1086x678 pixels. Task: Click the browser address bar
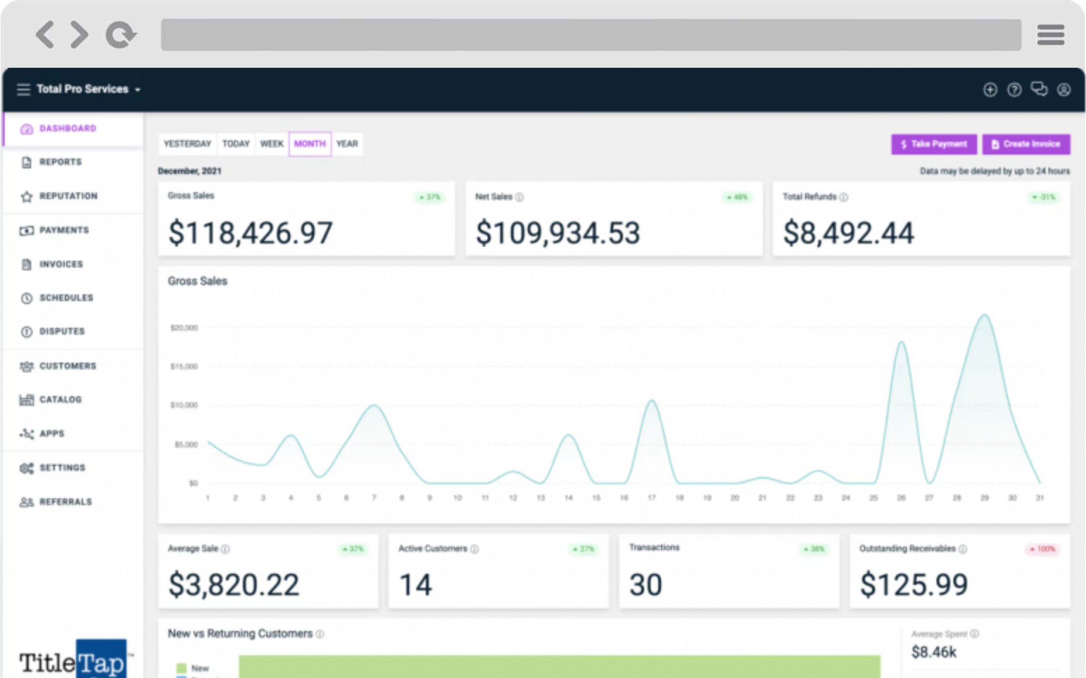(x=591, y=35)
